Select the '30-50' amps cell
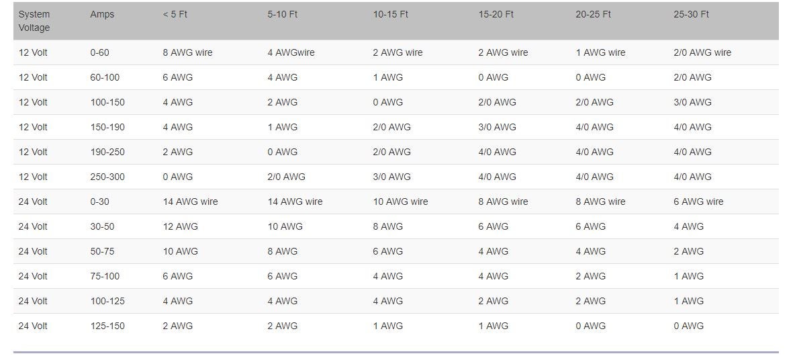Image resolution: width=795 pixels, height=358 pixels. 102,226
